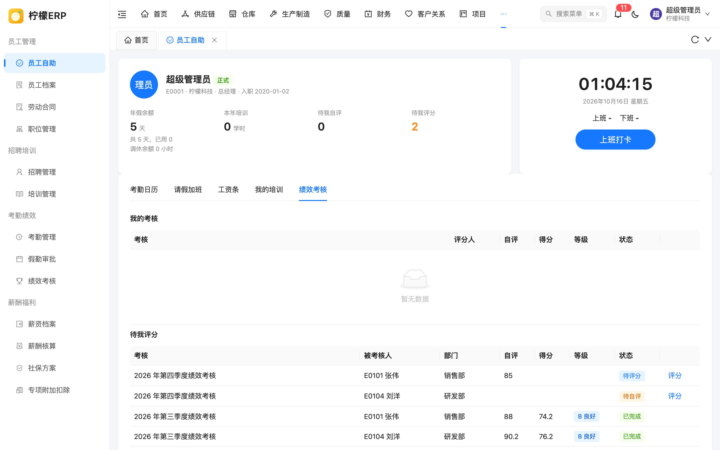Open the user account dropdown arrow
Viewport: 720px width, 450px height.
[708, 14]
